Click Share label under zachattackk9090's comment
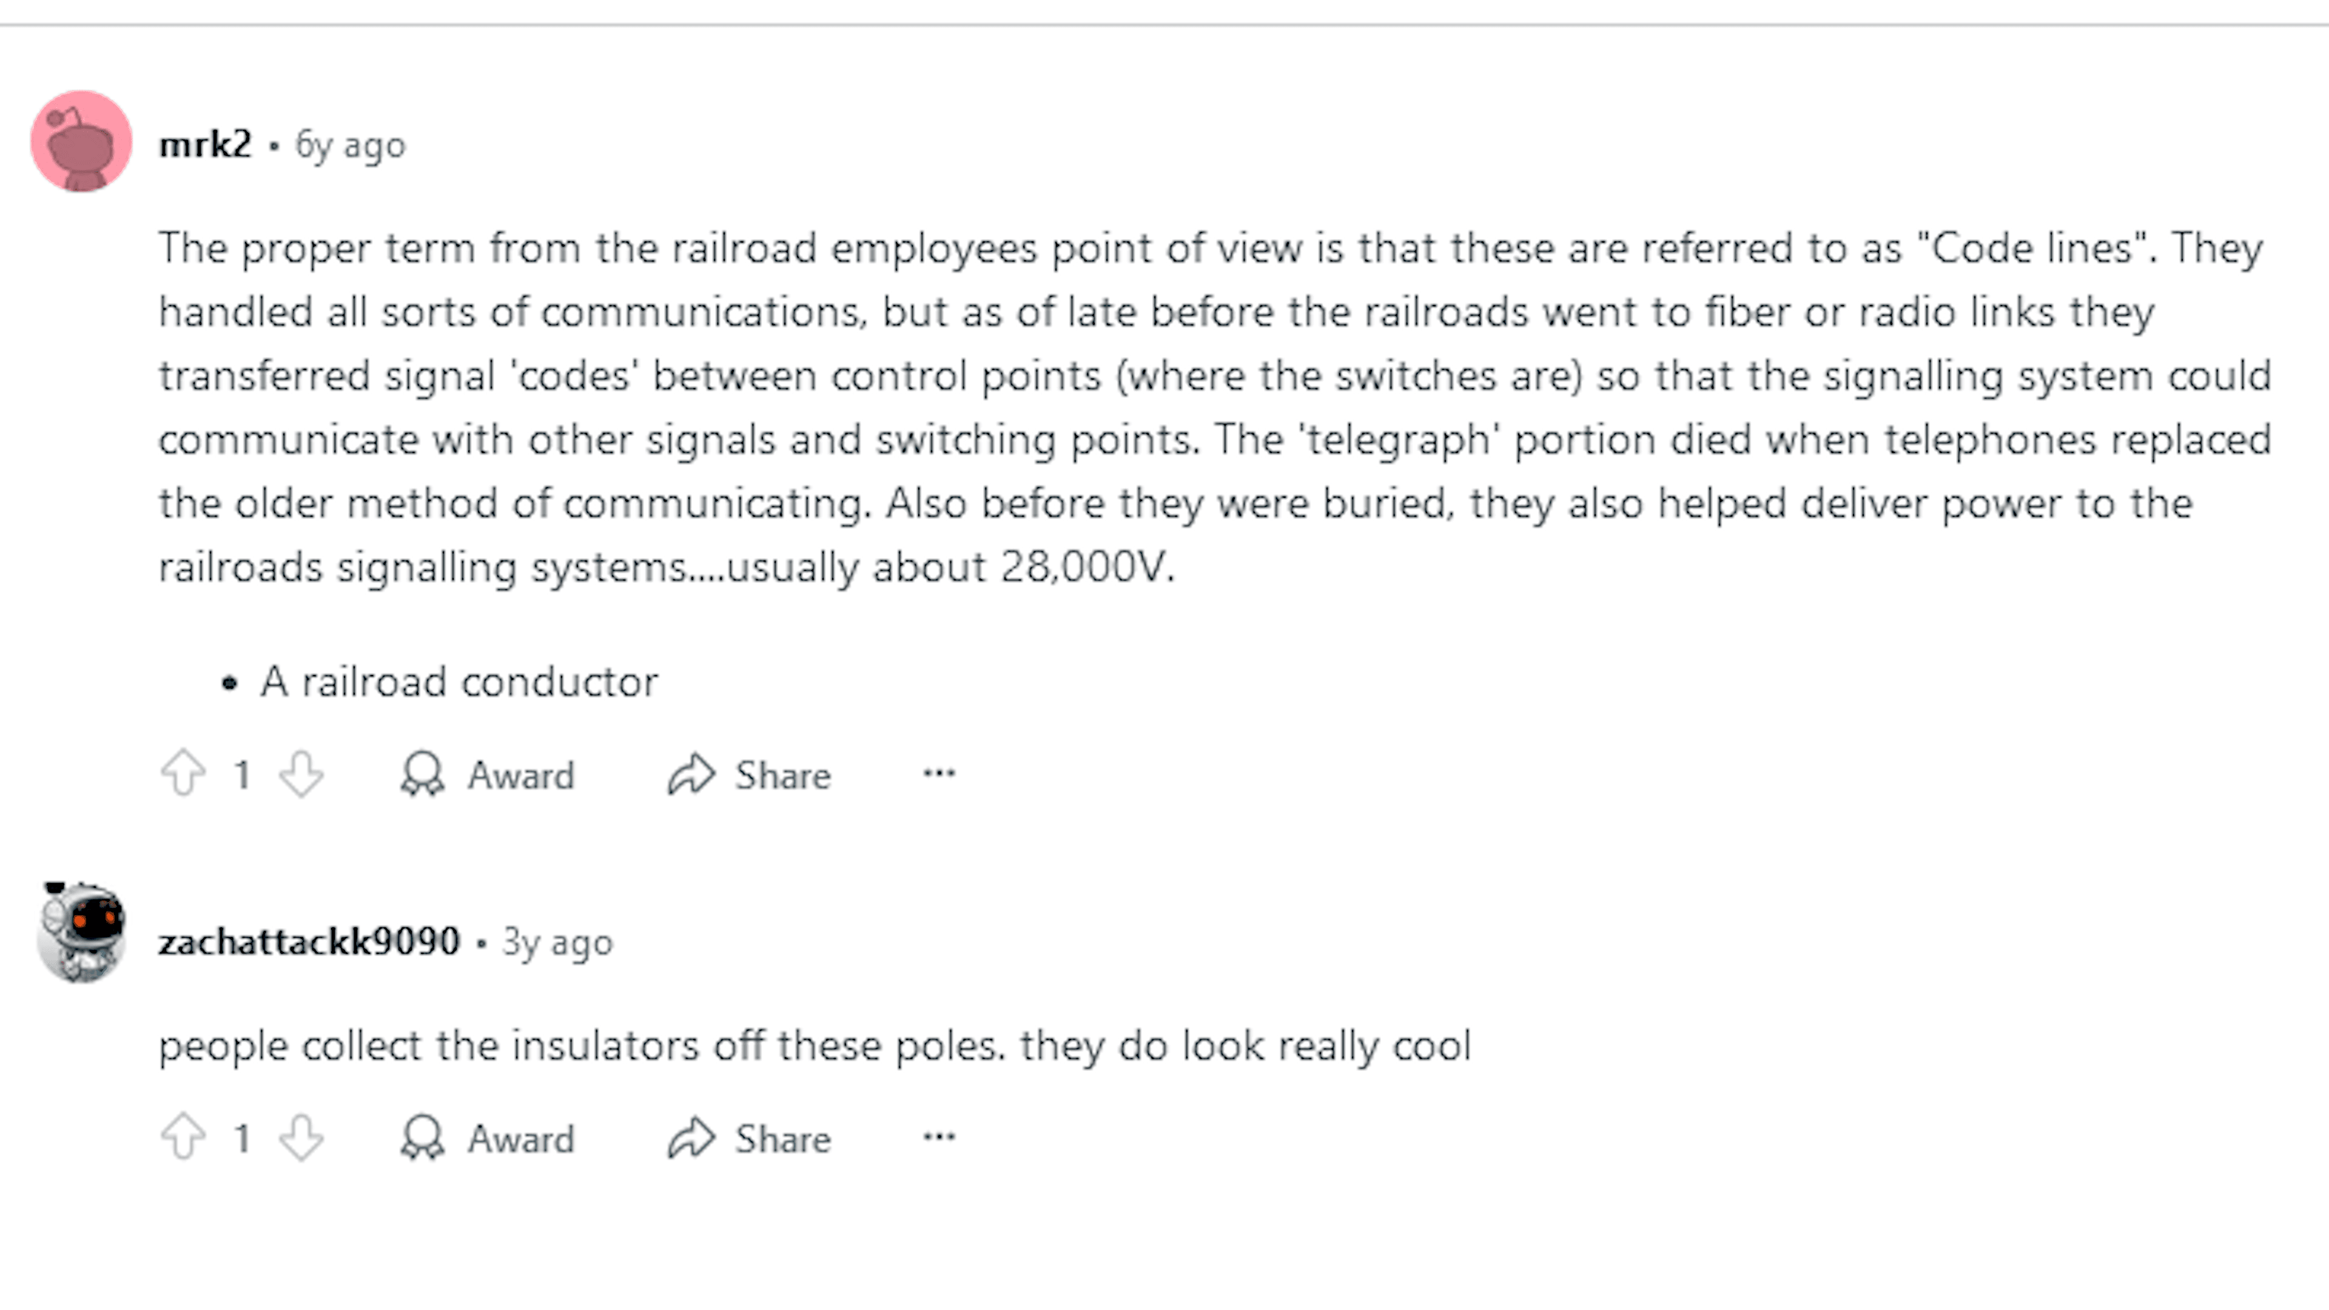2329x1310 pixels. [783, 1139]
